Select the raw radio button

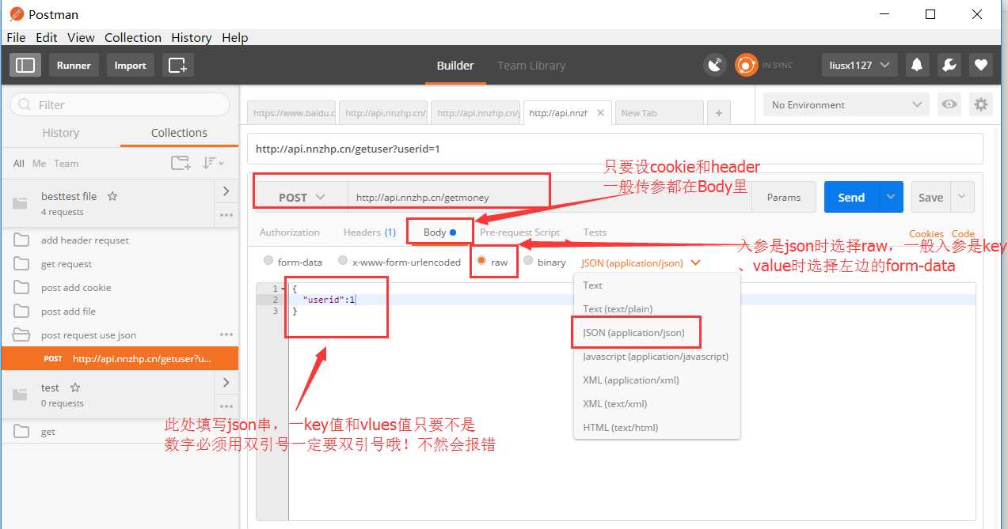tap(481, 261)
